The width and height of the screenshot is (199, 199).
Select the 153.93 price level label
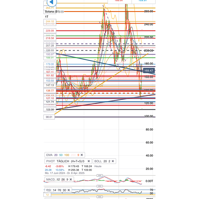(50, 81)
